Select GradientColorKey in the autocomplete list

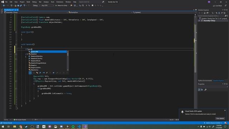[48, 58]
